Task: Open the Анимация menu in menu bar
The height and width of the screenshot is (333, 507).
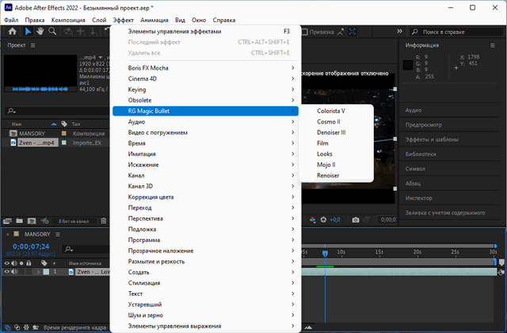Action: [155, 18]
